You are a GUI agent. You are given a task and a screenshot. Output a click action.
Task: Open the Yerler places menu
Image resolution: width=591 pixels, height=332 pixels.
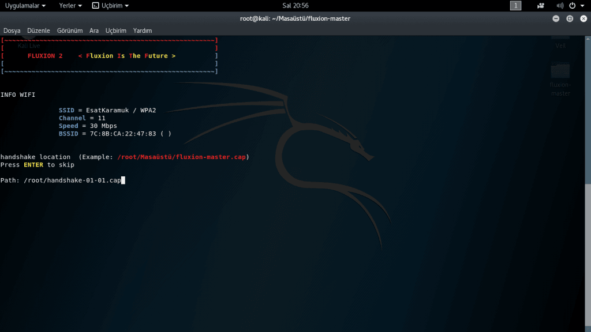70,6
